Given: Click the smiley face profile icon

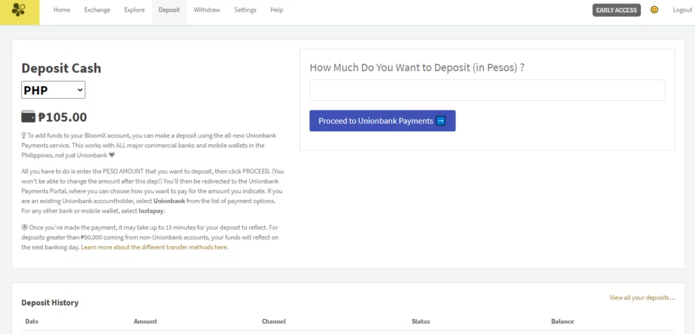Looking at the screenshot, I should coord(654,9).
